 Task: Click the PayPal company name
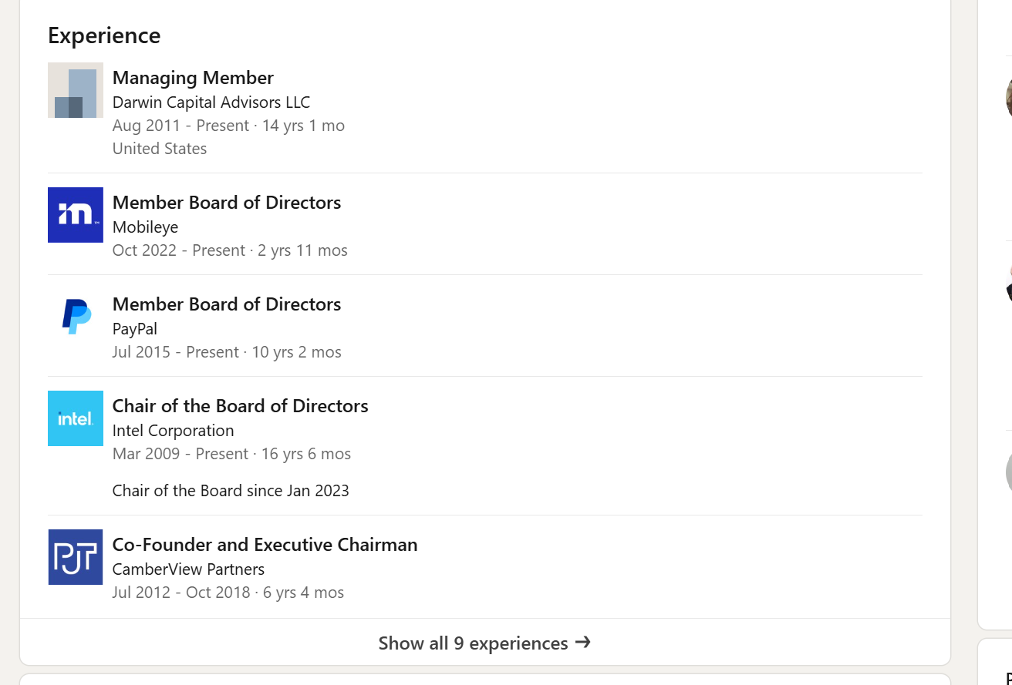pyautogui.click(x=135, y=328)
